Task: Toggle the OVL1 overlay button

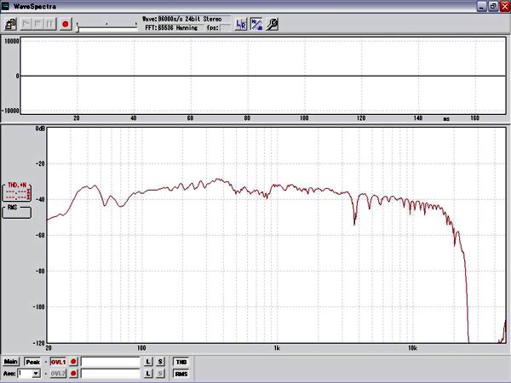Action: (57, 362)
